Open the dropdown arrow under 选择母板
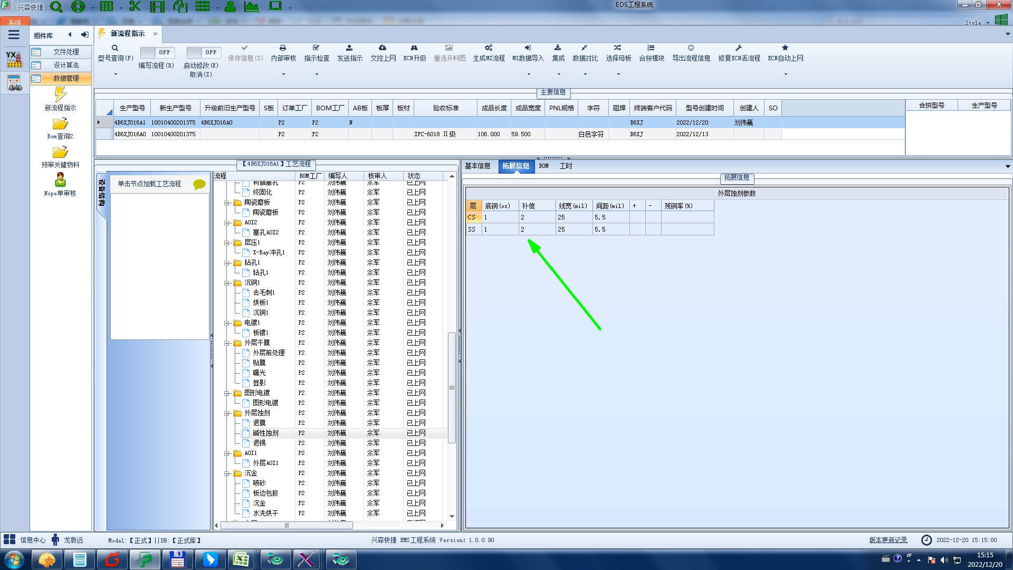The width and height of the screenshot is (1013, 570). coord(618,74)
